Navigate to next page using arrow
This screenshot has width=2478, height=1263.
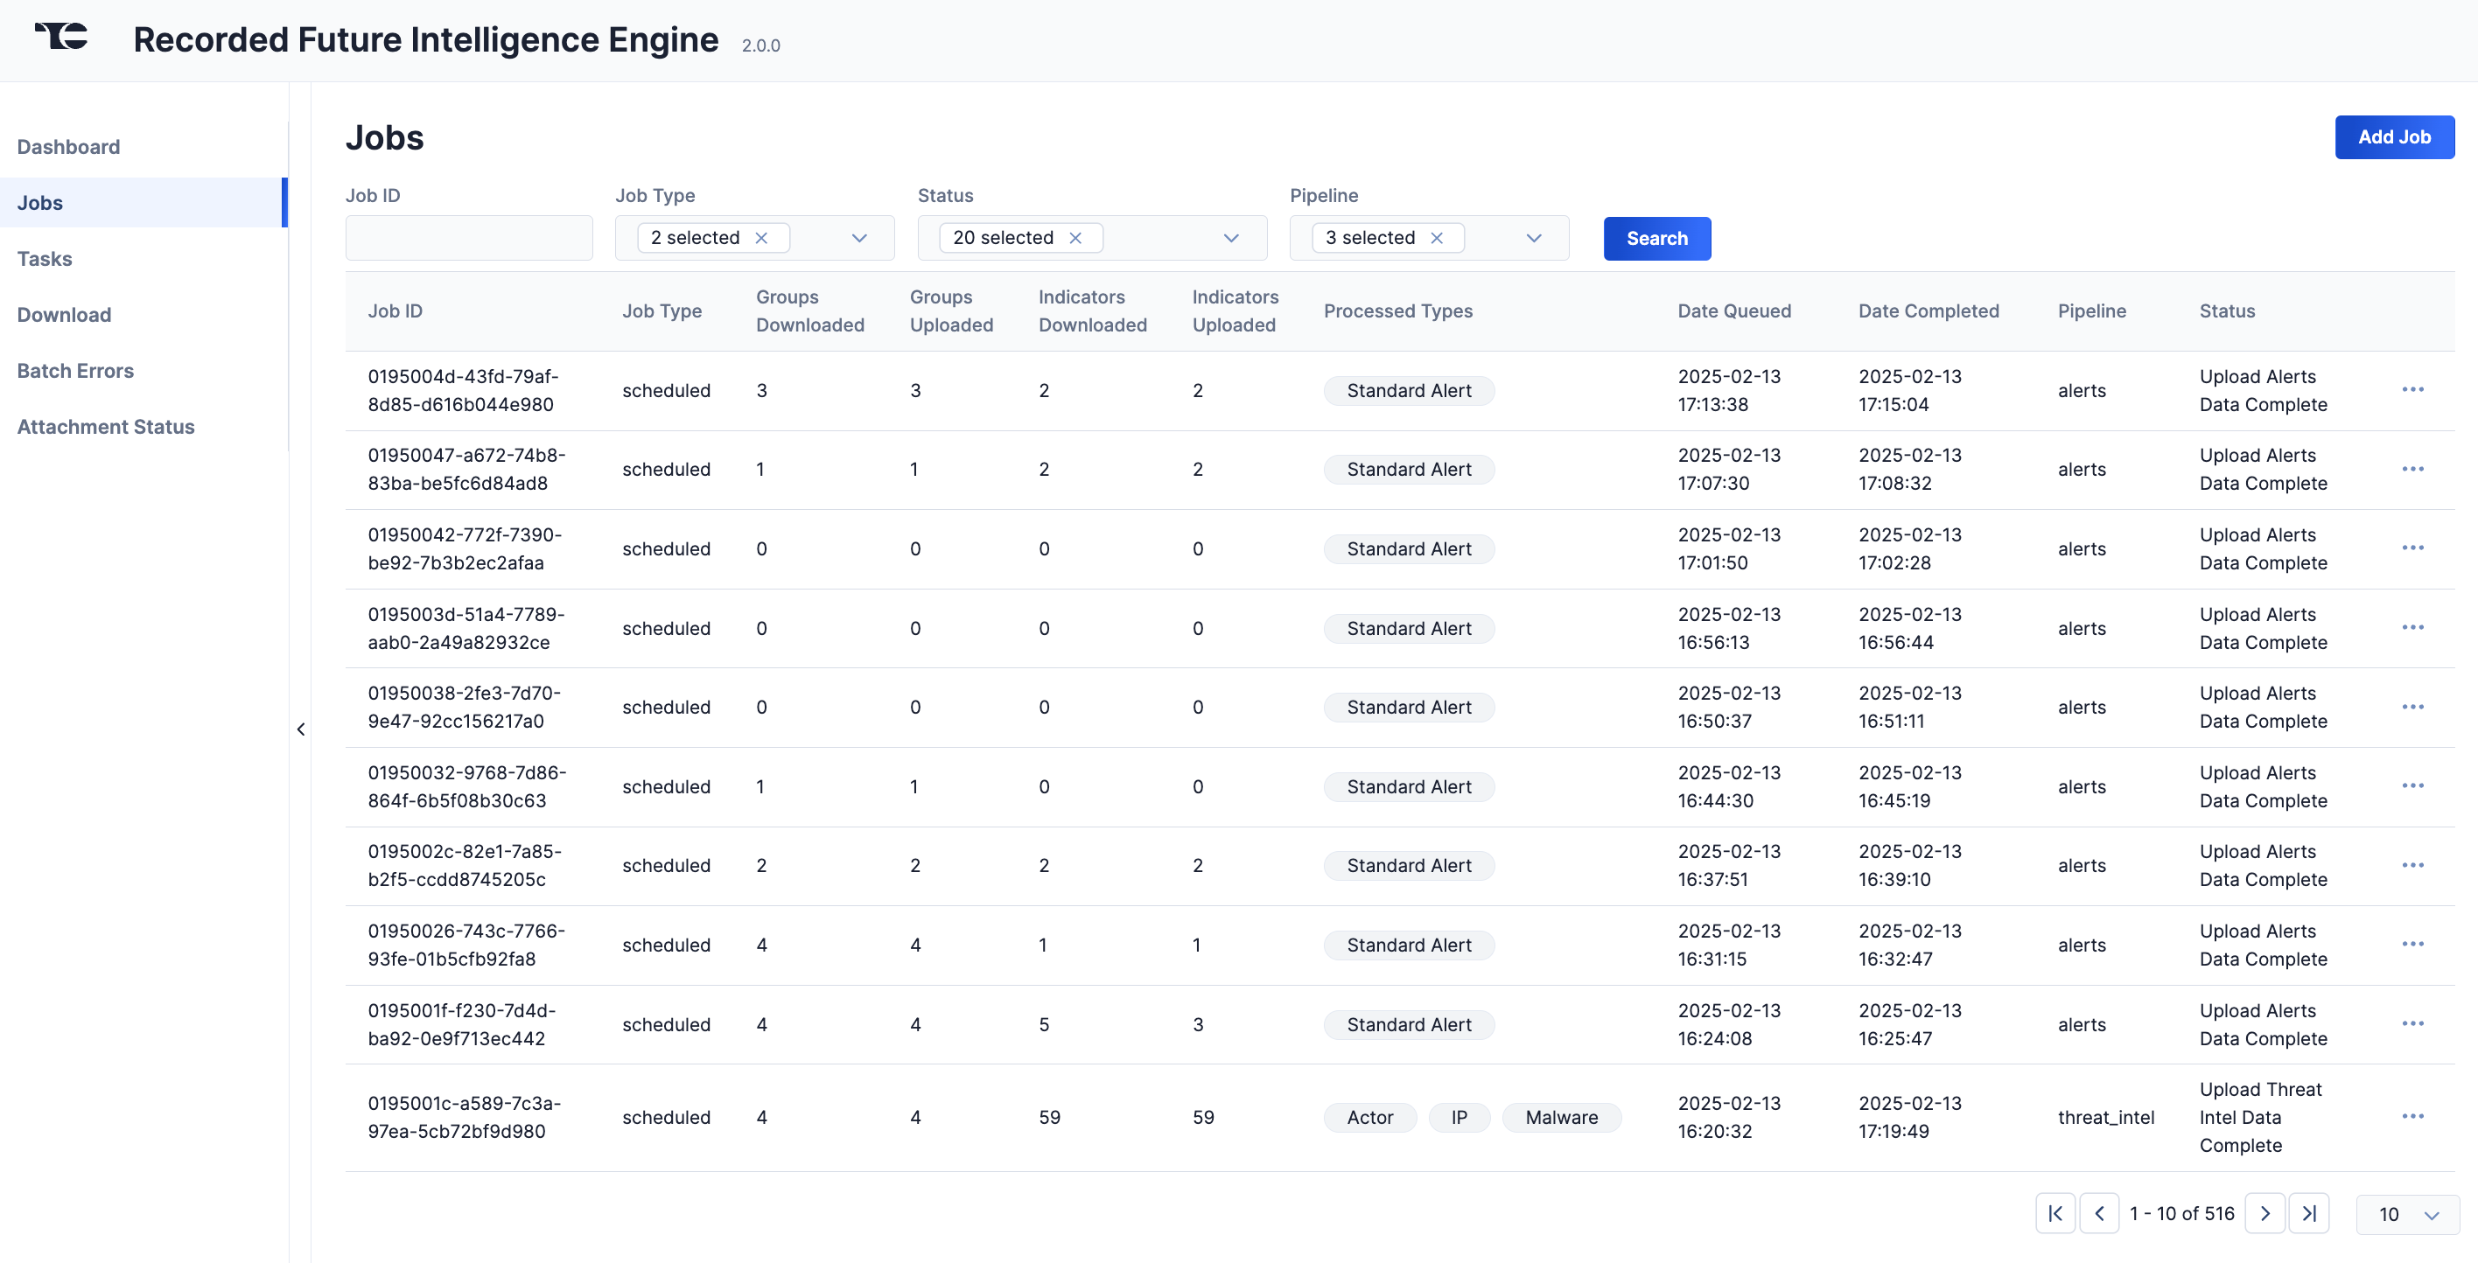coord(2267,1213)
